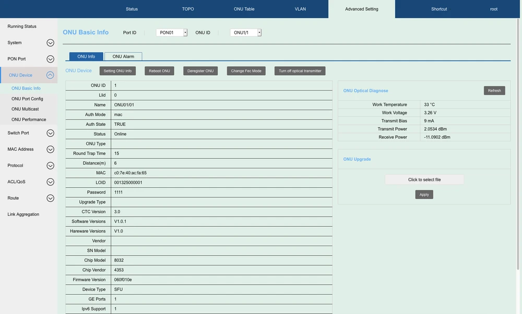Expand the Protocol chevron icon
The width and height of the screenshot is (522, 314).
(50, 166)
